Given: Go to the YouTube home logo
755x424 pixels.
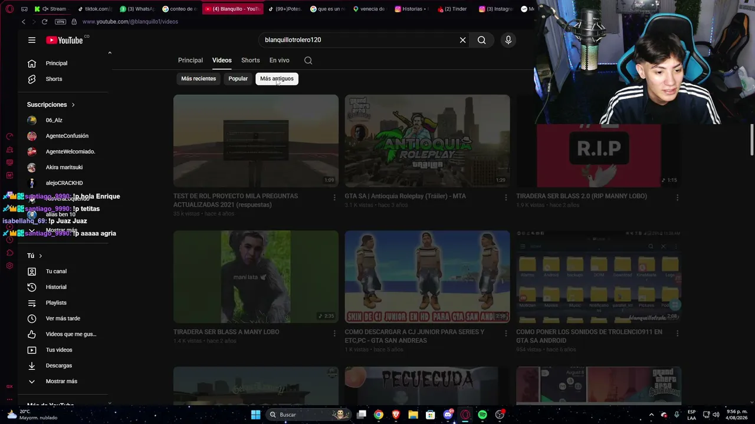Looking at the screenshot, I should pos(65,40).
